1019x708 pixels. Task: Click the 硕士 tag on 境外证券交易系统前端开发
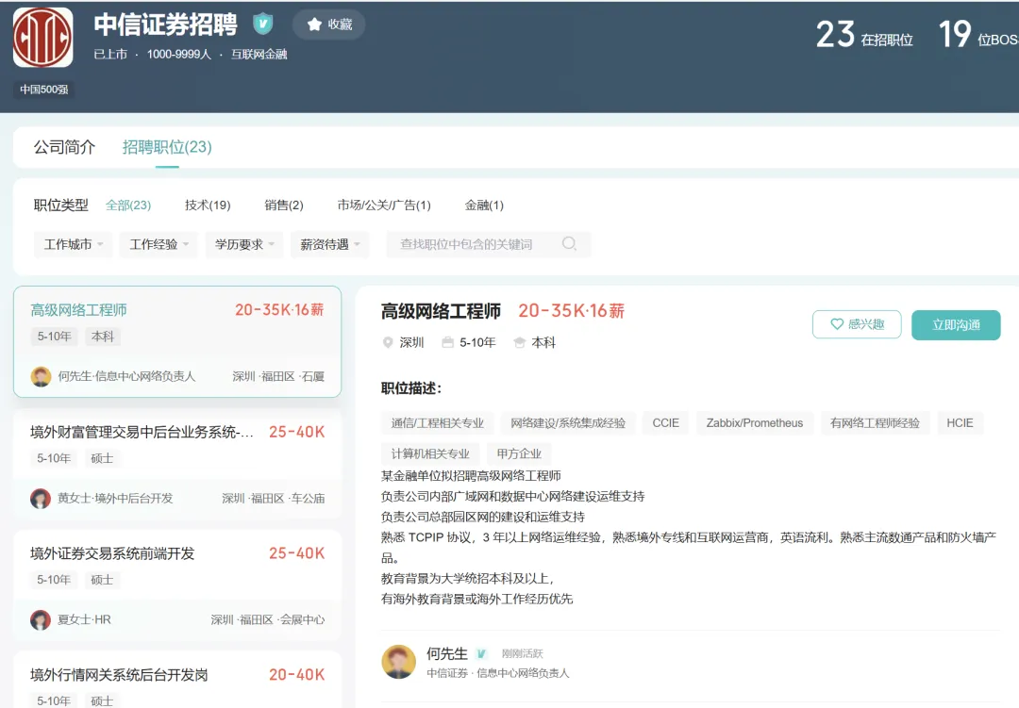click(102, 580)
